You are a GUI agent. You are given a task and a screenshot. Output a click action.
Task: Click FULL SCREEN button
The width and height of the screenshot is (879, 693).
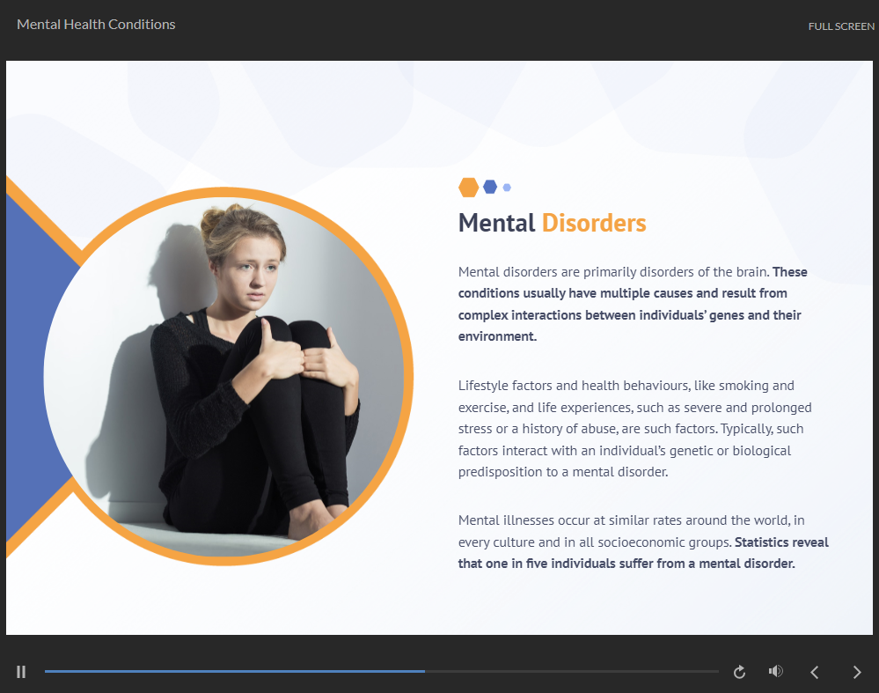click(x=841, y=26)
